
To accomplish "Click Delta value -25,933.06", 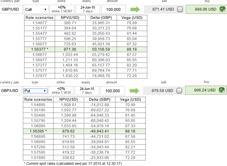I will pos(99,158).
